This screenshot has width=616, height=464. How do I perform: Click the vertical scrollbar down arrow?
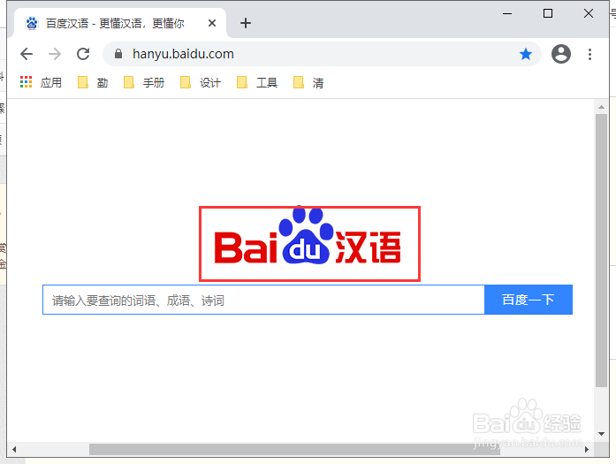[601, 434]
